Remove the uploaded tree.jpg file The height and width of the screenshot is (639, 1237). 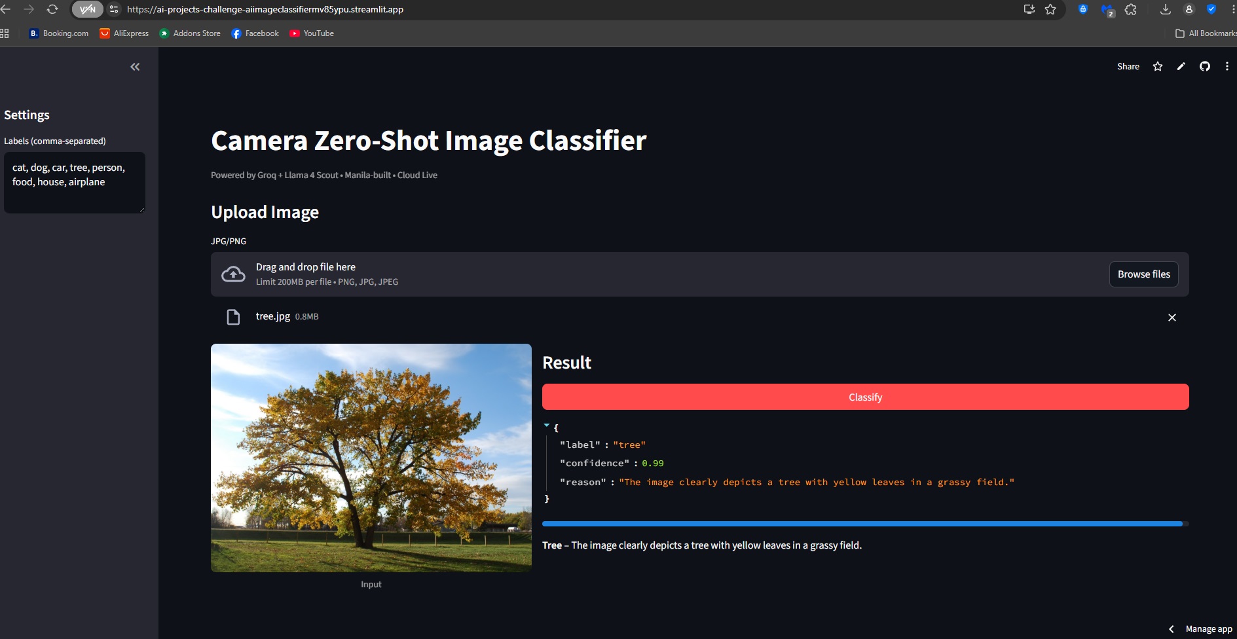click(1172, 318)
